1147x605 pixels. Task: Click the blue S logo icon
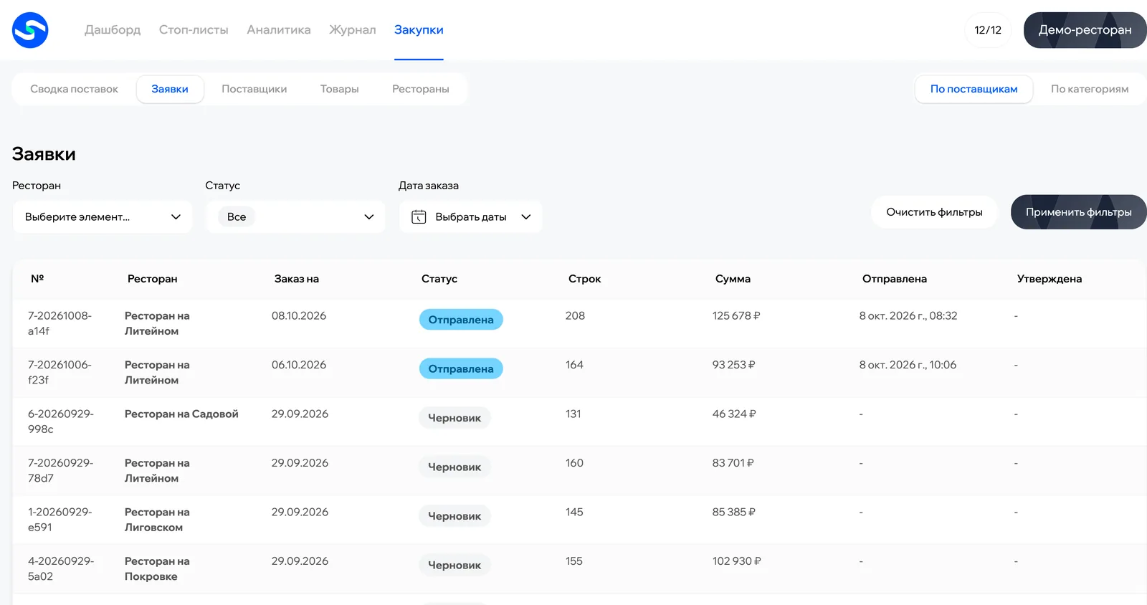point(30,30)
